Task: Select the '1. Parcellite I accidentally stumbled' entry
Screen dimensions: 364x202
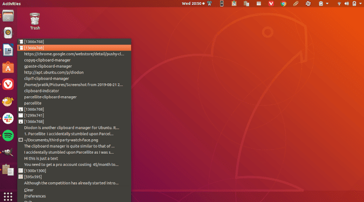Action: [x=74, y=134]
